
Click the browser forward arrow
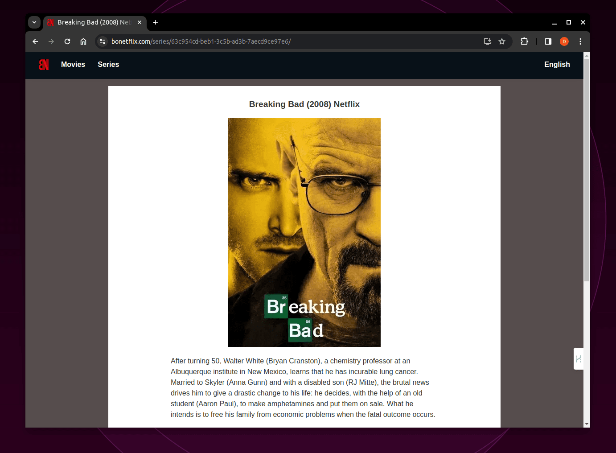[x=51, y=41]
